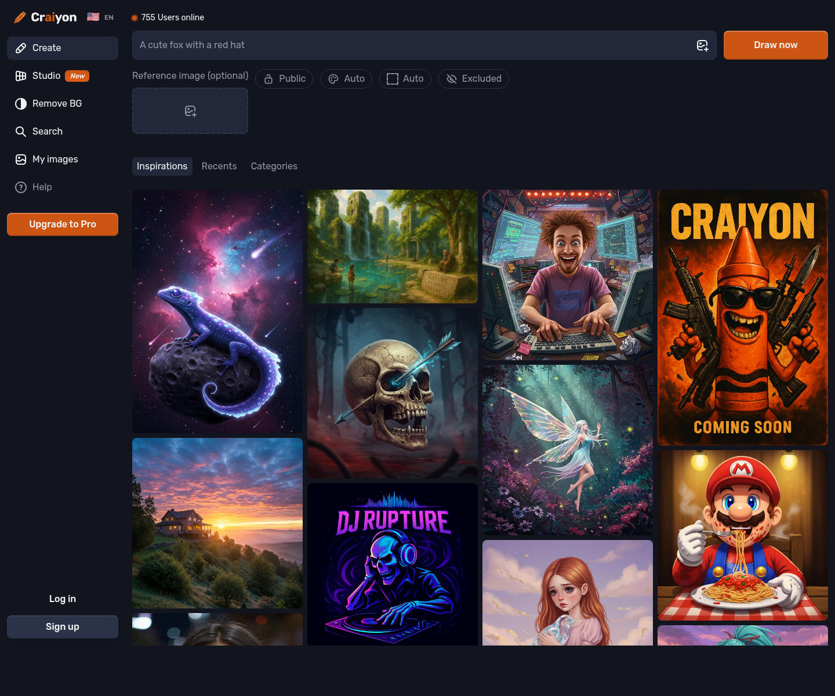
Task: Click the add image icon in prompt field
Action: [702, 45]
